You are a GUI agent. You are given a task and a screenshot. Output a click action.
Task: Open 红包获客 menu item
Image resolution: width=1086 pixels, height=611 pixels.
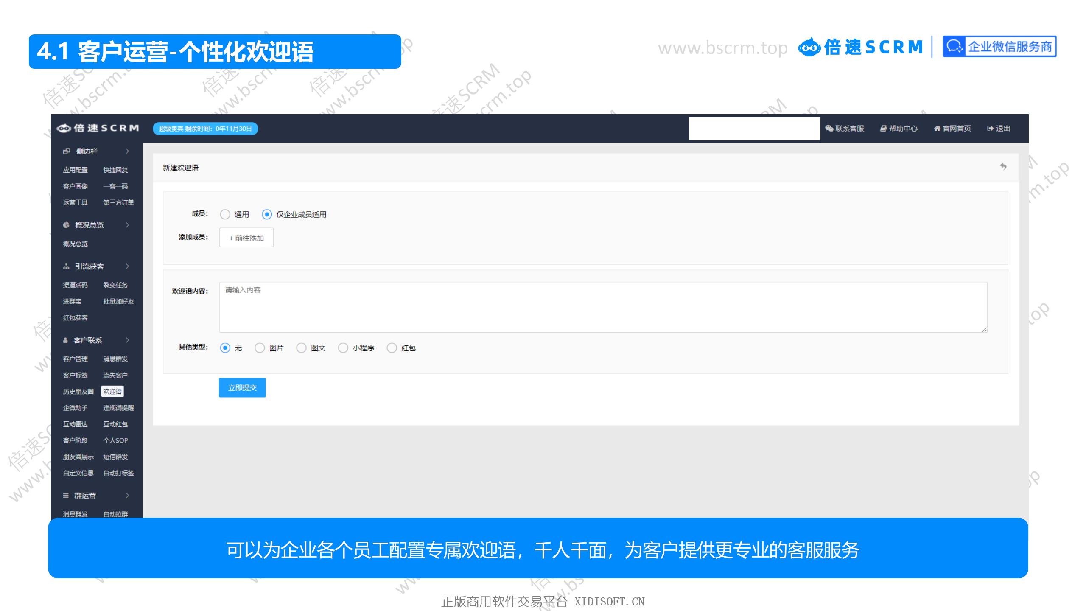75,318
